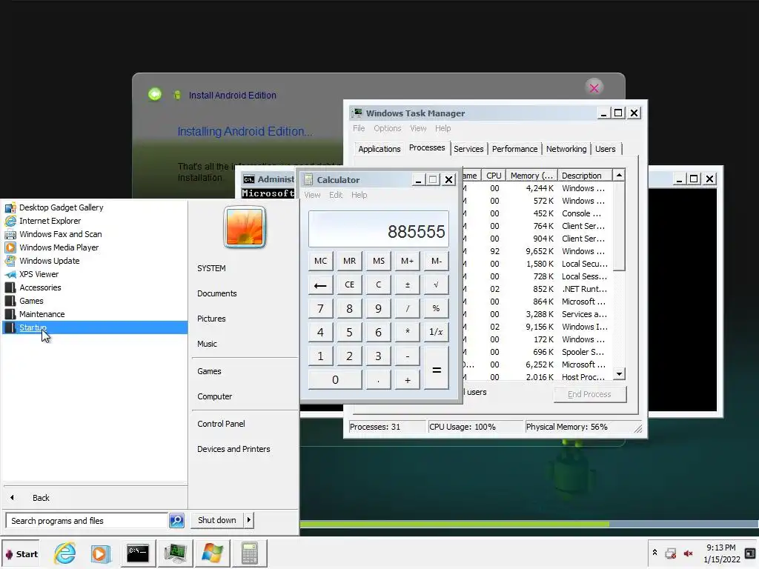Open XPS Viewer program icon
759x569 pixels.
tap(10, 274)
